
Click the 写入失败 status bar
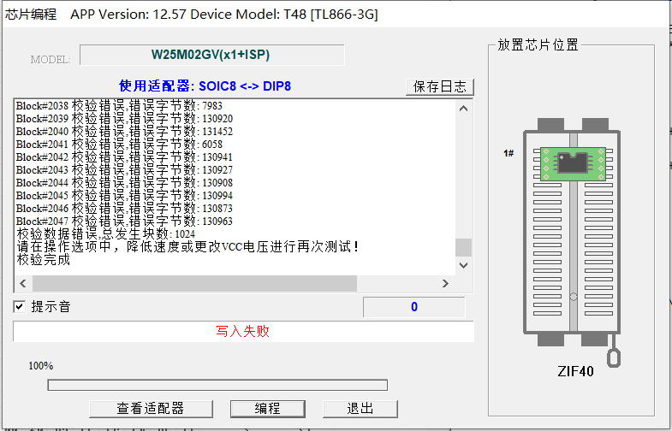point(243,331)
